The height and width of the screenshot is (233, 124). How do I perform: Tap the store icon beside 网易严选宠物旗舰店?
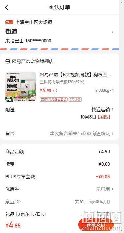point(8,61)
